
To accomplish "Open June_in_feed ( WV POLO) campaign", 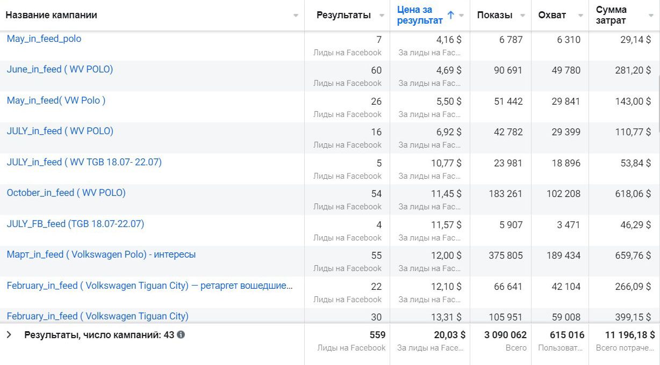I will tap(60, 69).
